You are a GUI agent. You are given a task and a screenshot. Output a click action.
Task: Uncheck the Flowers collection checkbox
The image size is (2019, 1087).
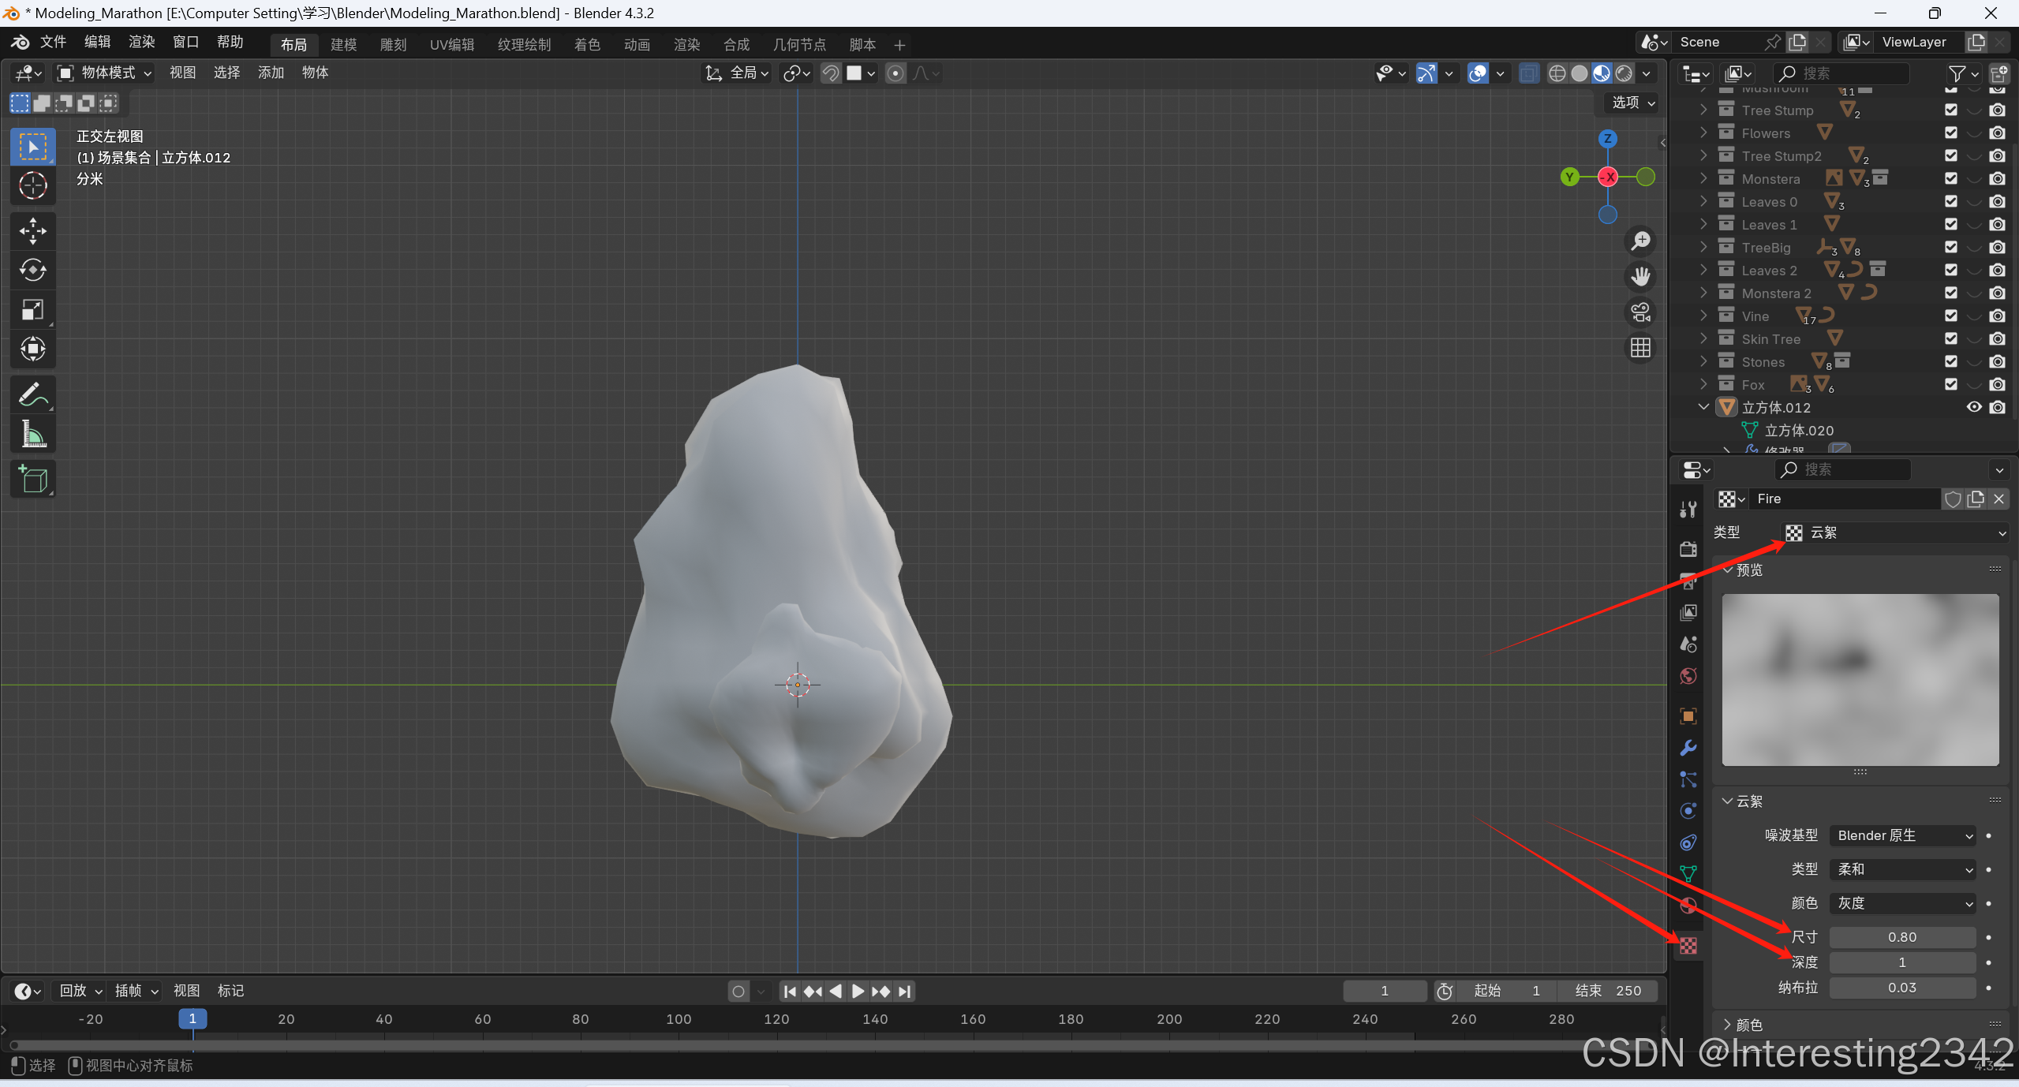(x=1950, y=133)
